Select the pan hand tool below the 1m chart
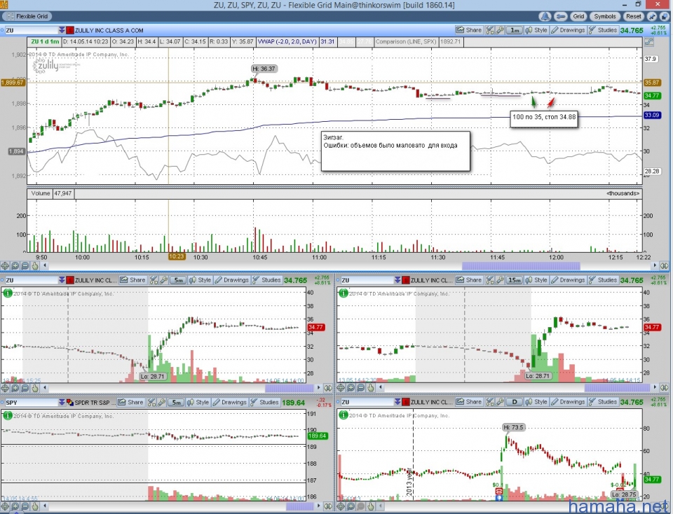 tap(35, 266)
